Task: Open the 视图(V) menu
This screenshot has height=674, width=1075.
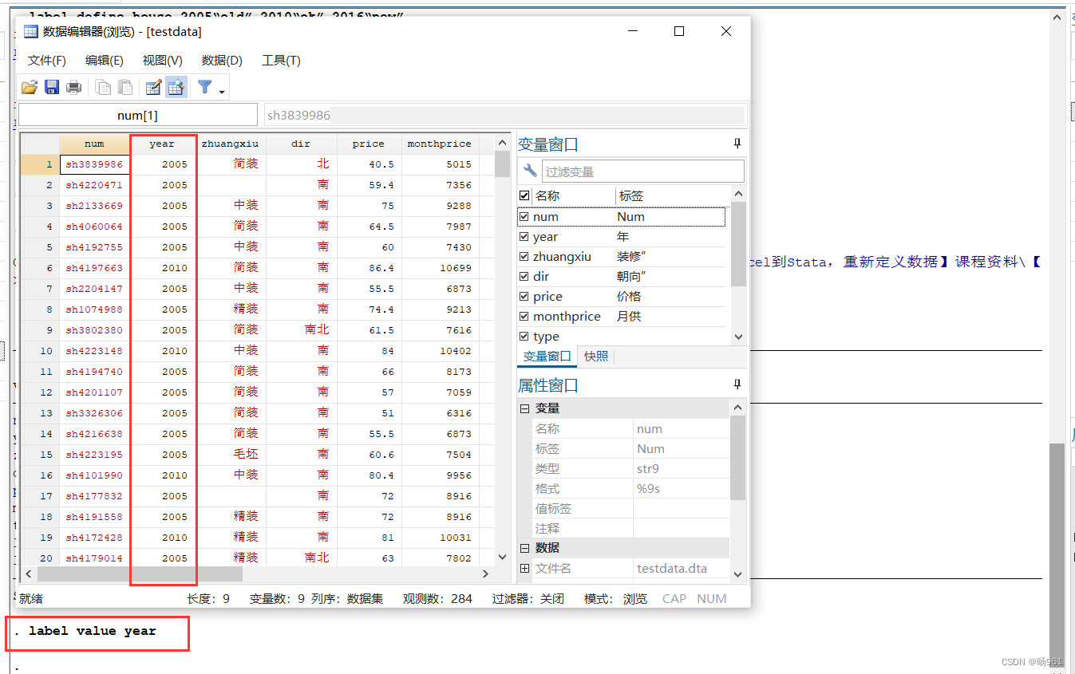Action: tap(163, 61)
